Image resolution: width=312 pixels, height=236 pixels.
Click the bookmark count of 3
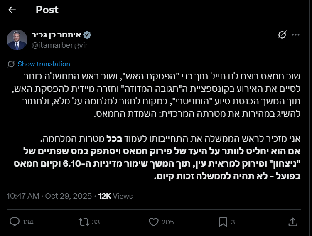tap(233, 222)
